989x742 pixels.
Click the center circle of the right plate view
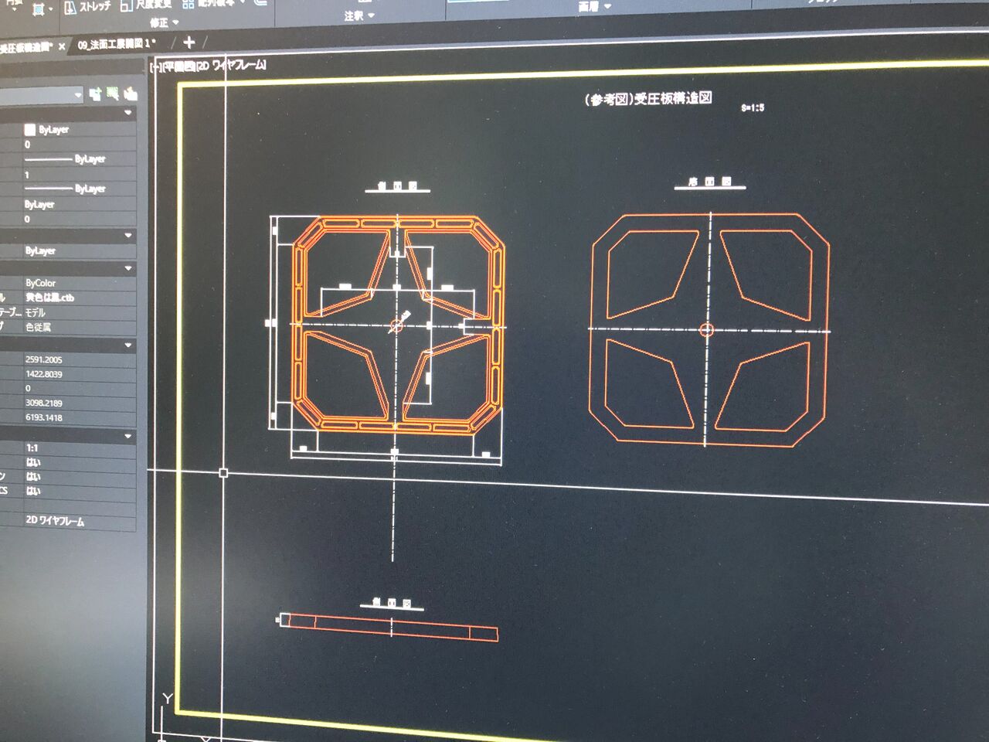click(x=705, y=330)
